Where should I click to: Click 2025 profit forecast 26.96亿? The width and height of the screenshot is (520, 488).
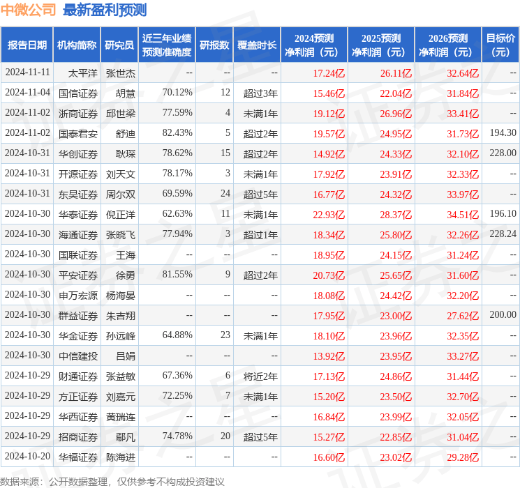(x=396, y=114)
